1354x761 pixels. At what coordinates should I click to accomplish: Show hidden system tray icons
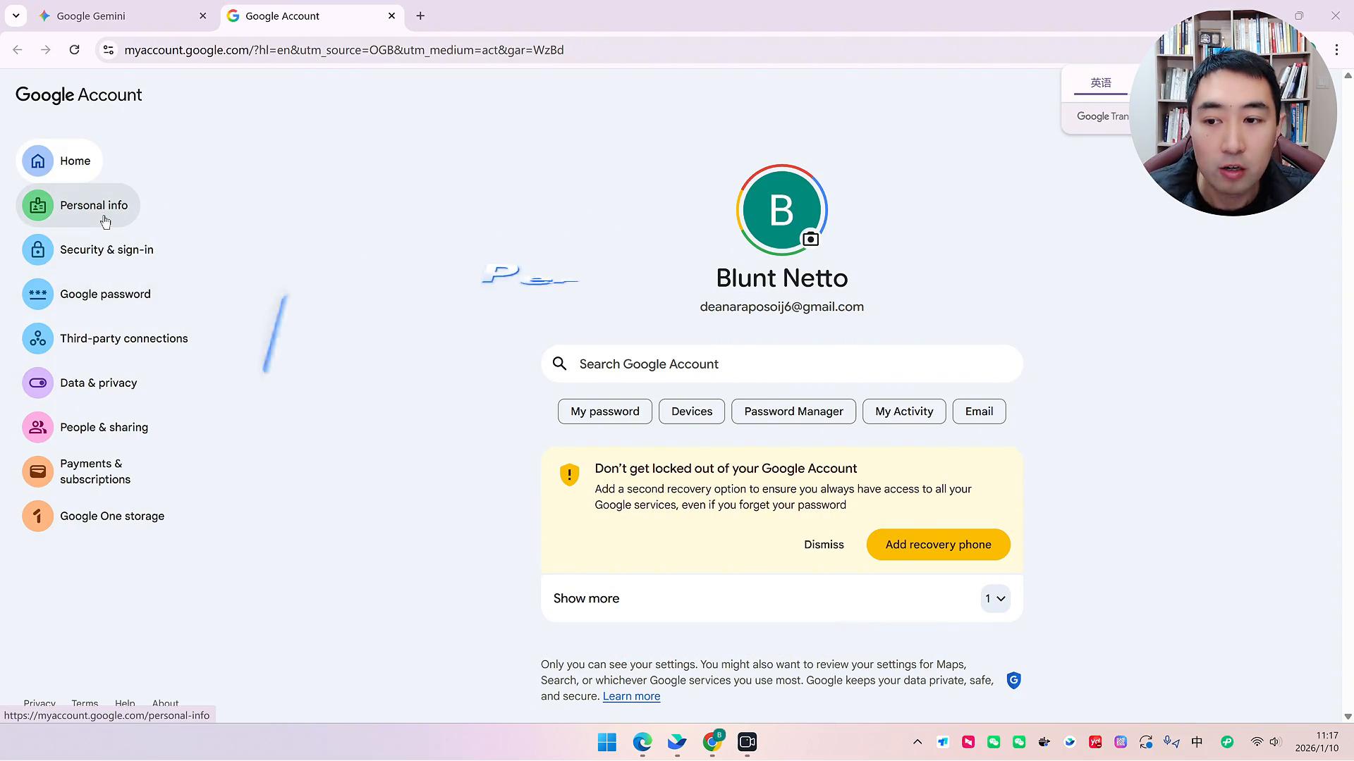point(917,741)
